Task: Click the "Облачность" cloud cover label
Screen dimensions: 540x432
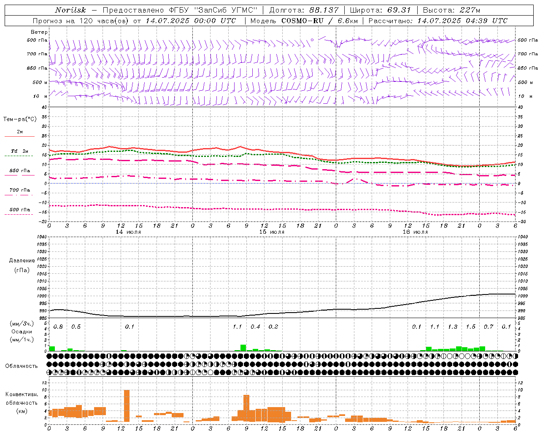Action: click(x=22, y=366)
